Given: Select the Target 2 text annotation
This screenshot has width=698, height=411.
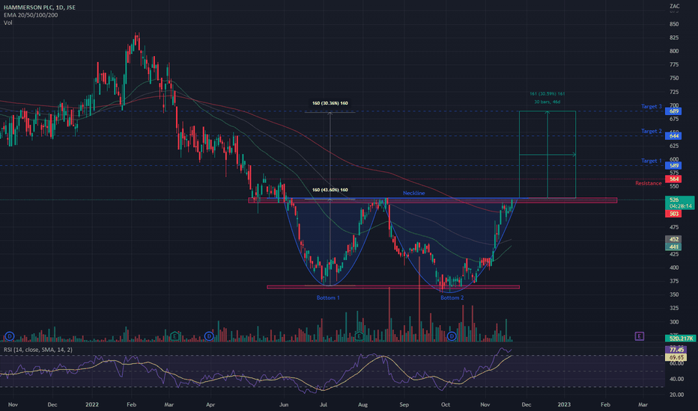Looking at the screenshot, I should tap(652, 131).
